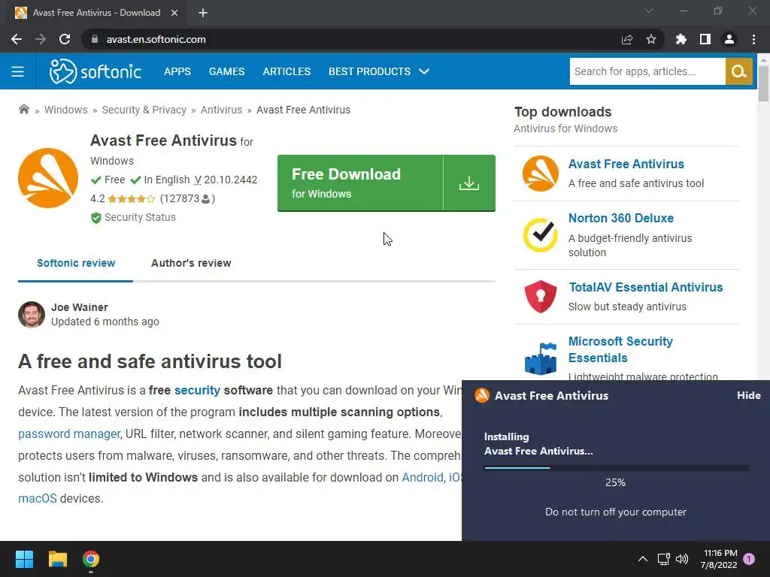Viewport: 770px width, 577px height.
Task: Show hidden system tray icons
Action: point(642,559)
